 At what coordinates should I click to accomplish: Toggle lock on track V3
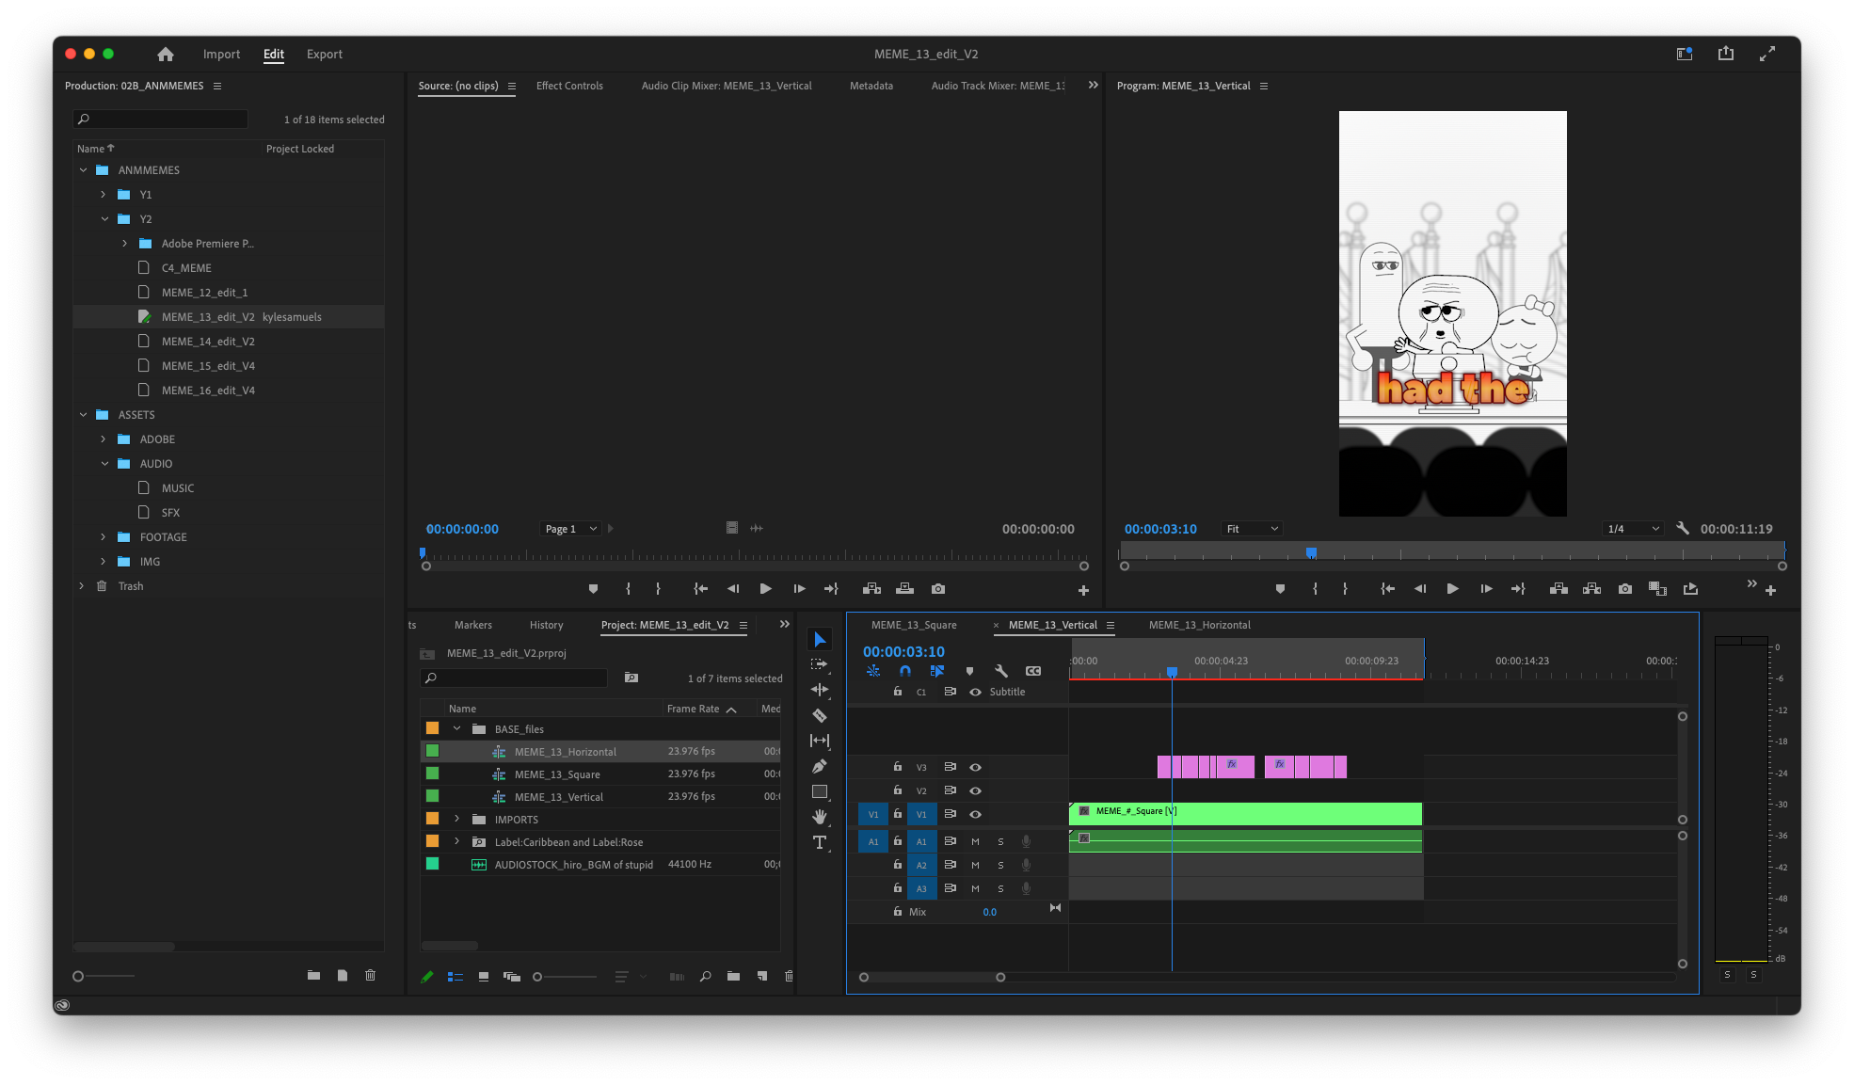coord(898,767)
